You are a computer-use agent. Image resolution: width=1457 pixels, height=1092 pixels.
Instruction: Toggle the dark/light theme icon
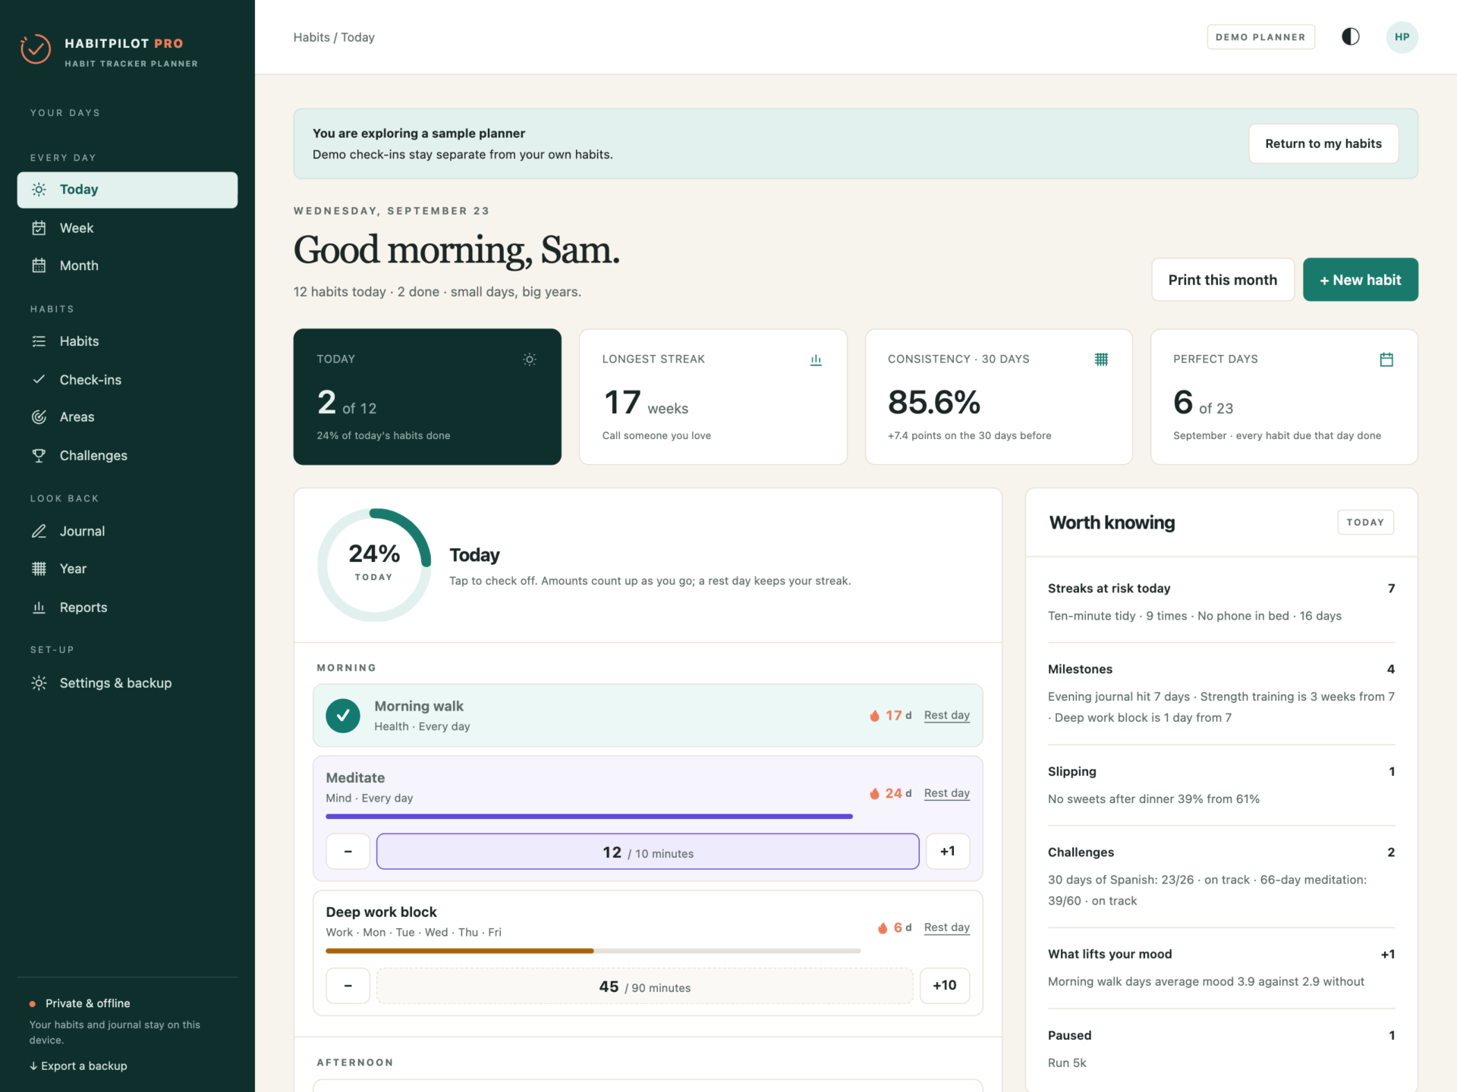pyautogui.click(x=1350, y=36)
